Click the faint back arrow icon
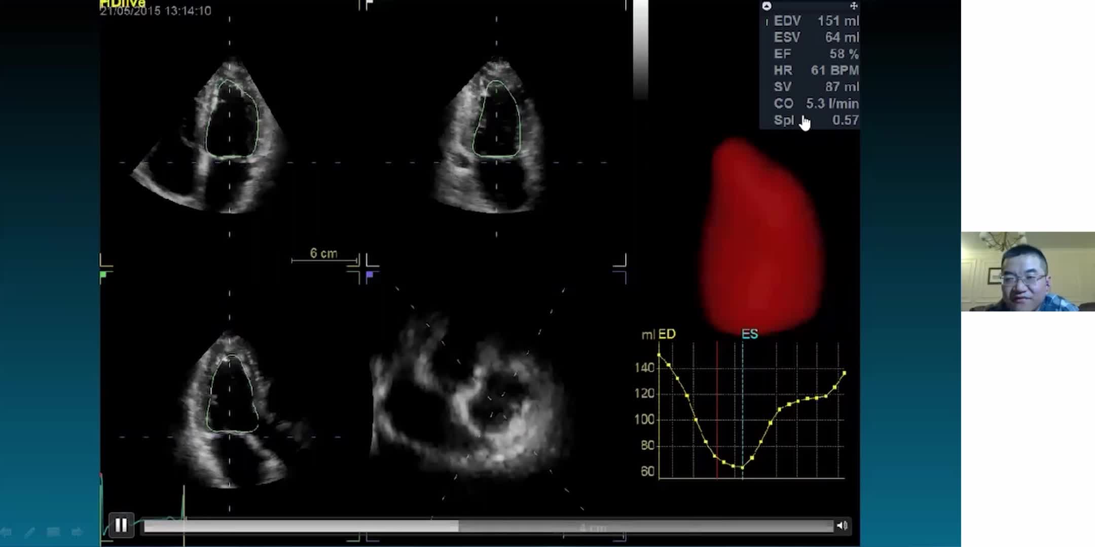This screenshot has width=1095, height=547. pos(6,532)
